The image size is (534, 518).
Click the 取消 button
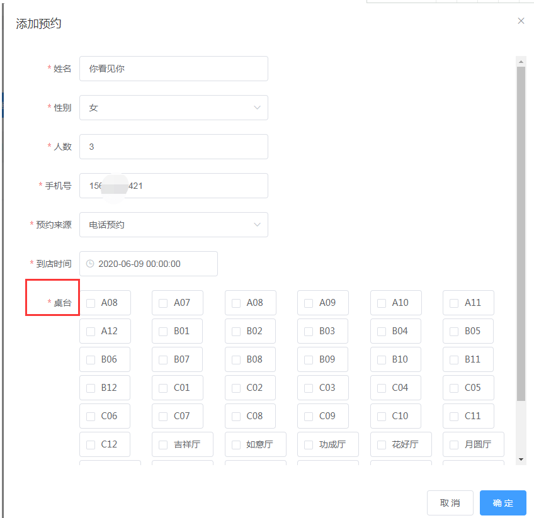tap(450, 503)
